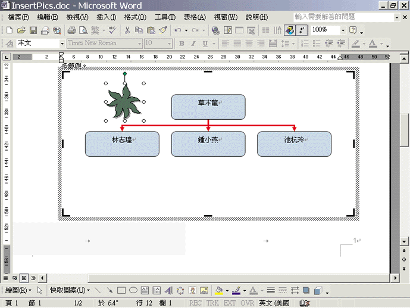
Task: Insert WordArt
Action: [168, 290]
